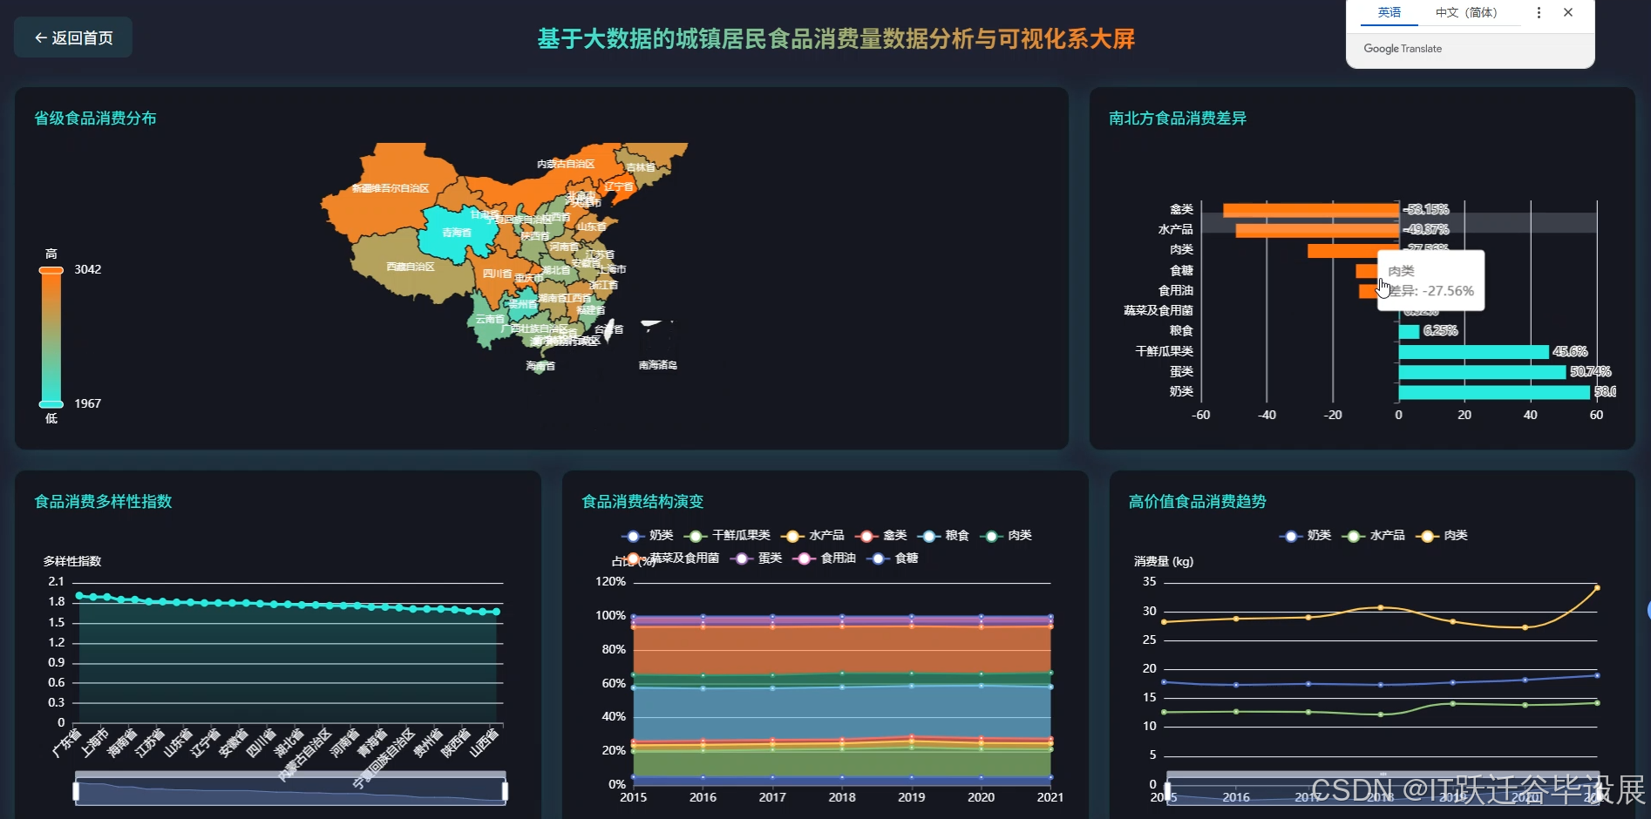1651x819 pixels.
Task: Select 新疆维吾尔自治区 region on the map
Action: pyautogui.click(x=390, y=187)
